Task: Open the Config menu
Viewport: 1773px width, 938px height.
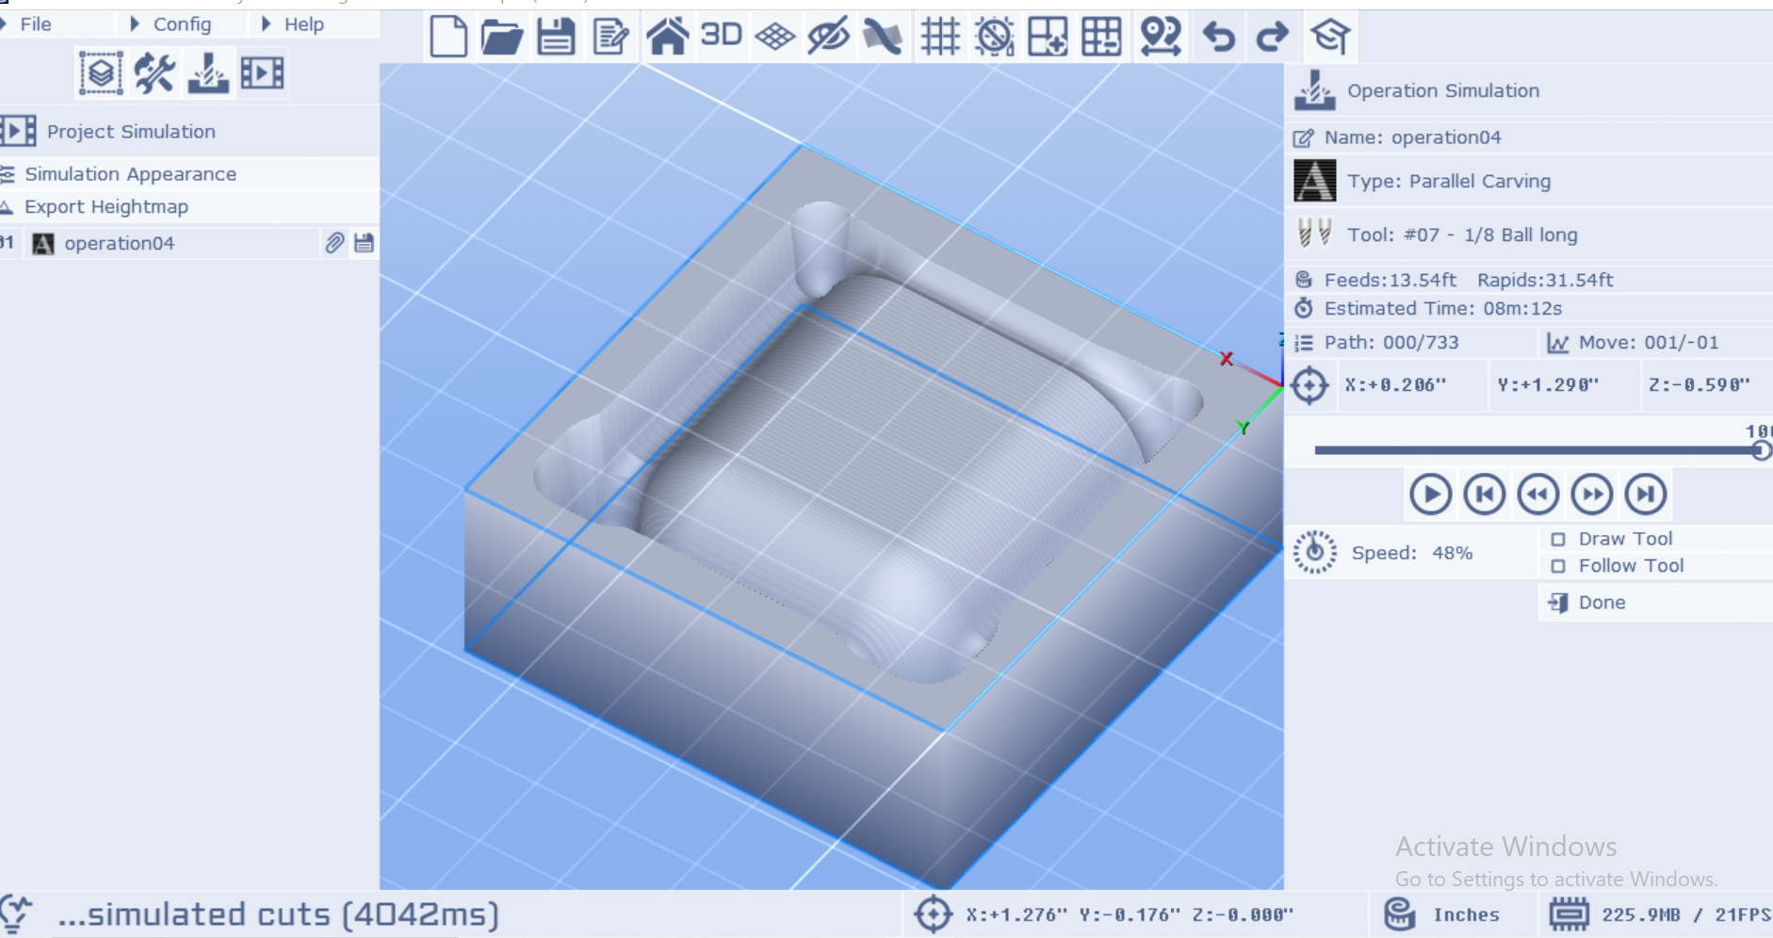Action: coord(182,24)
